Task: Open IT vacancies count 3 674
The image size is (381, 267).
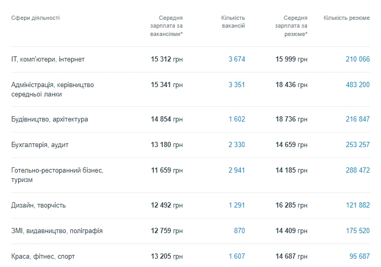Action: click(x=237, y=59)
